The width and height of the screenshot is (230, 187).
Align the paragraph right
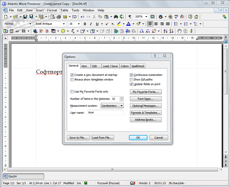click(162, 24)
